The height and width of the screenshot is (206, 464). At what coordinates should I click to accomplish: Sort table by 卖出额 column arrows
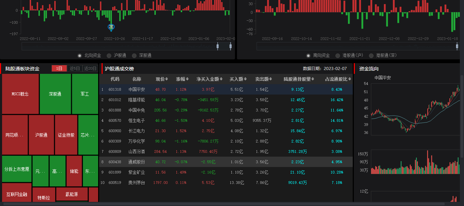[271, 79]
